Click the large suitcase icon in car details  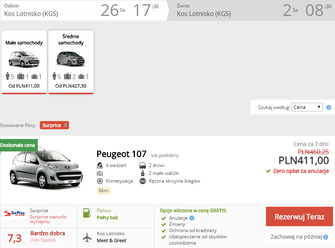[100, 173]
